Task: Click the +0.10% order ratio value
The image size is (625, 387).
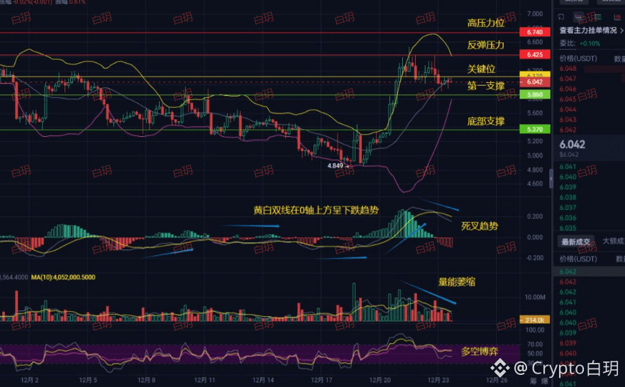Action: 590,43
